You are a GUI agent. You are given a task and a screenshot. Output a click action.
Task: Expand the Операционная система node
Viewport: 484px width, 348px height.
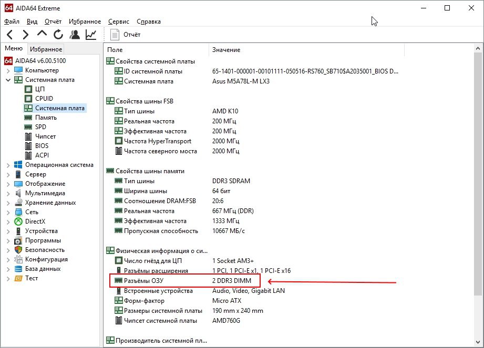pos(8,165)
